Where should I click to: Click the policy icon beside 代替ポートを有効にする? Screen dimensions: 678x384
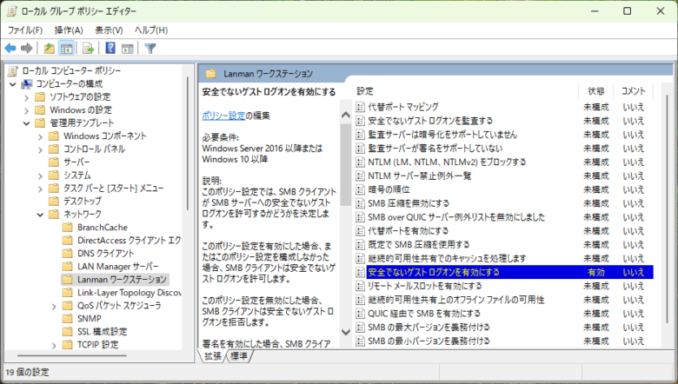pyautogui.click(x=360, y=230)
